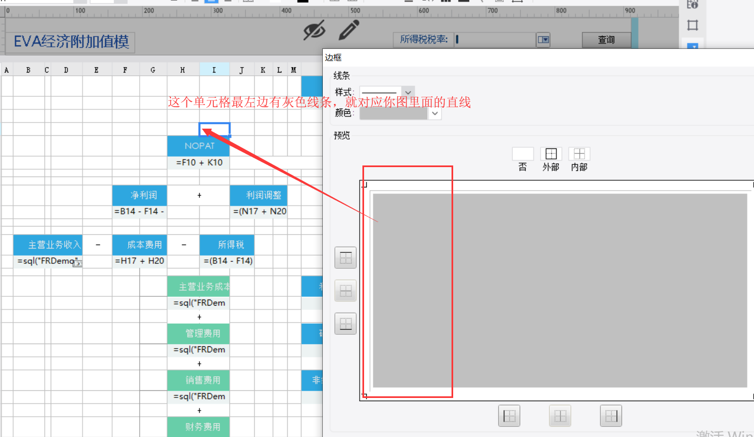Select the 所得税 cell
Viewport: 754px width, 437px height.
click(x=227, y=245)
